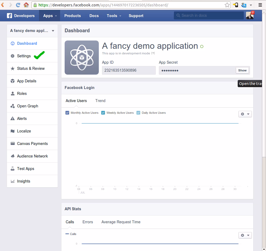The height and width of the screenshot is (251, 266).
Task: Click the browser address bar
Action: [131, 5]
